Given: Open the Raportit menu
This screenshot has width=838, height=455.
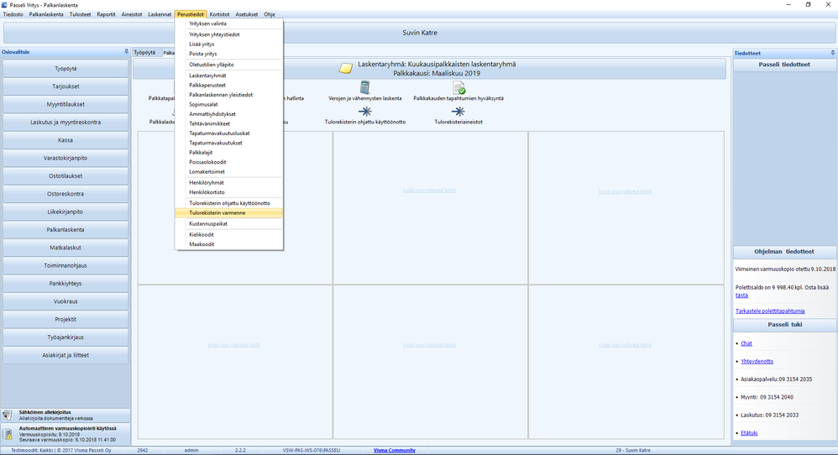Looking at the screenshot, I should tap(106, 14).
